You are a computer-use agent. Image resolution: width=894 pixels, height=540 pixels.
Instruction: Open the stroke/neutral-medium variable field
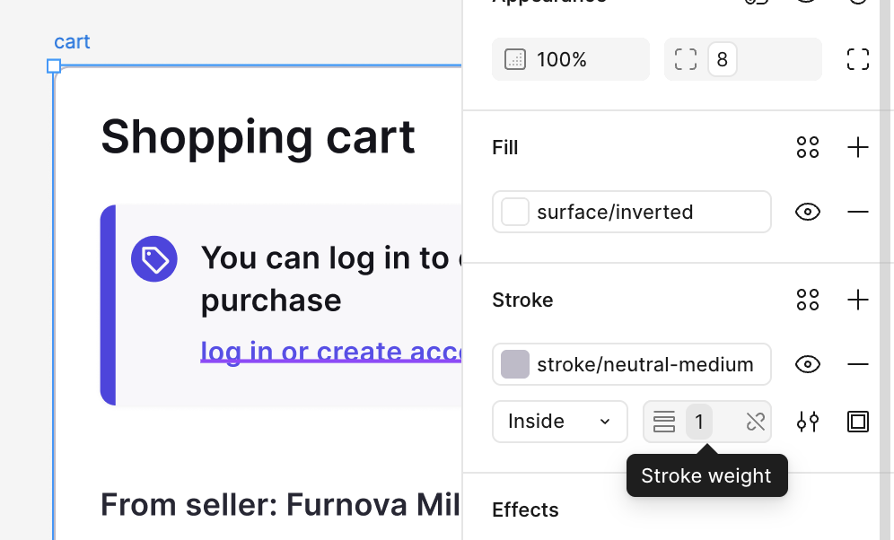644,364
